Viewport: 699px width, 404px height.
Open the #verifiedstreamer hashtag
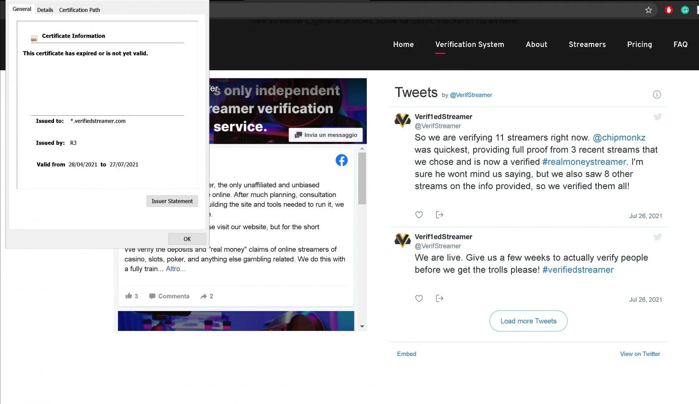[x=578, y=270]
